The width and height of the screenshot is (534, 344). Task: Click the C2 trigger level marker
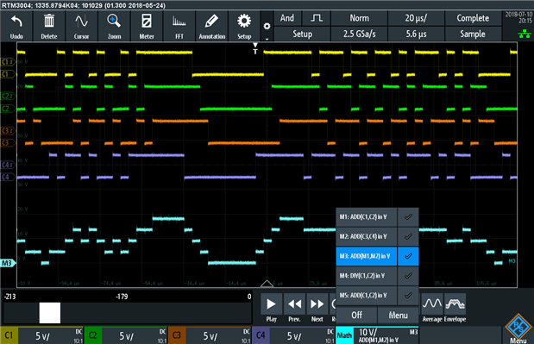click(x=8, y=96)
